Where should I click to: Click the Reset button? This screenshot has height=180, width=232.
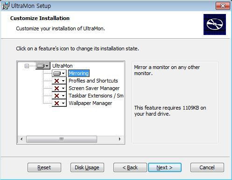point(44,167)
